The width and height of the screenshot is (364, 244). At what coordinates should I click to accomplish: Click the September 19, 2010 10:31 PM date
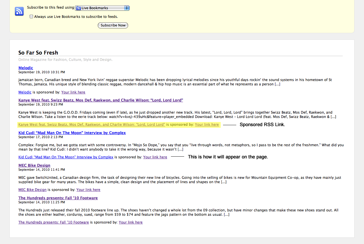tap(42, 72)
